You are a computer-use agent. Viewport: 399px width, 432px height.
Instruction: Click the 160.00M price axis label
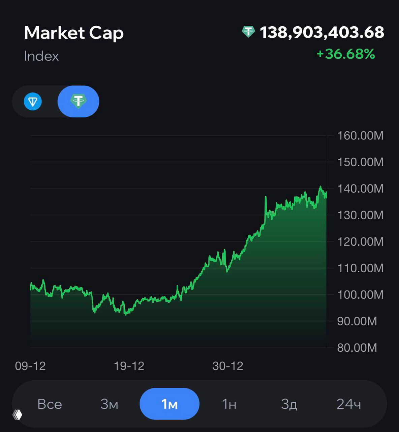pyautogui.click(x=360, y=136)
